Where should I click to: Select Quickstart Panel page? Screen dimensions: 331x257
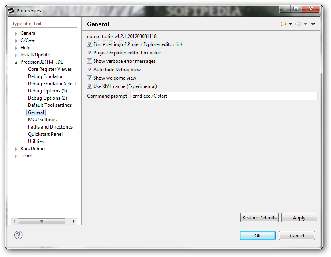click(x=45, y=134)
